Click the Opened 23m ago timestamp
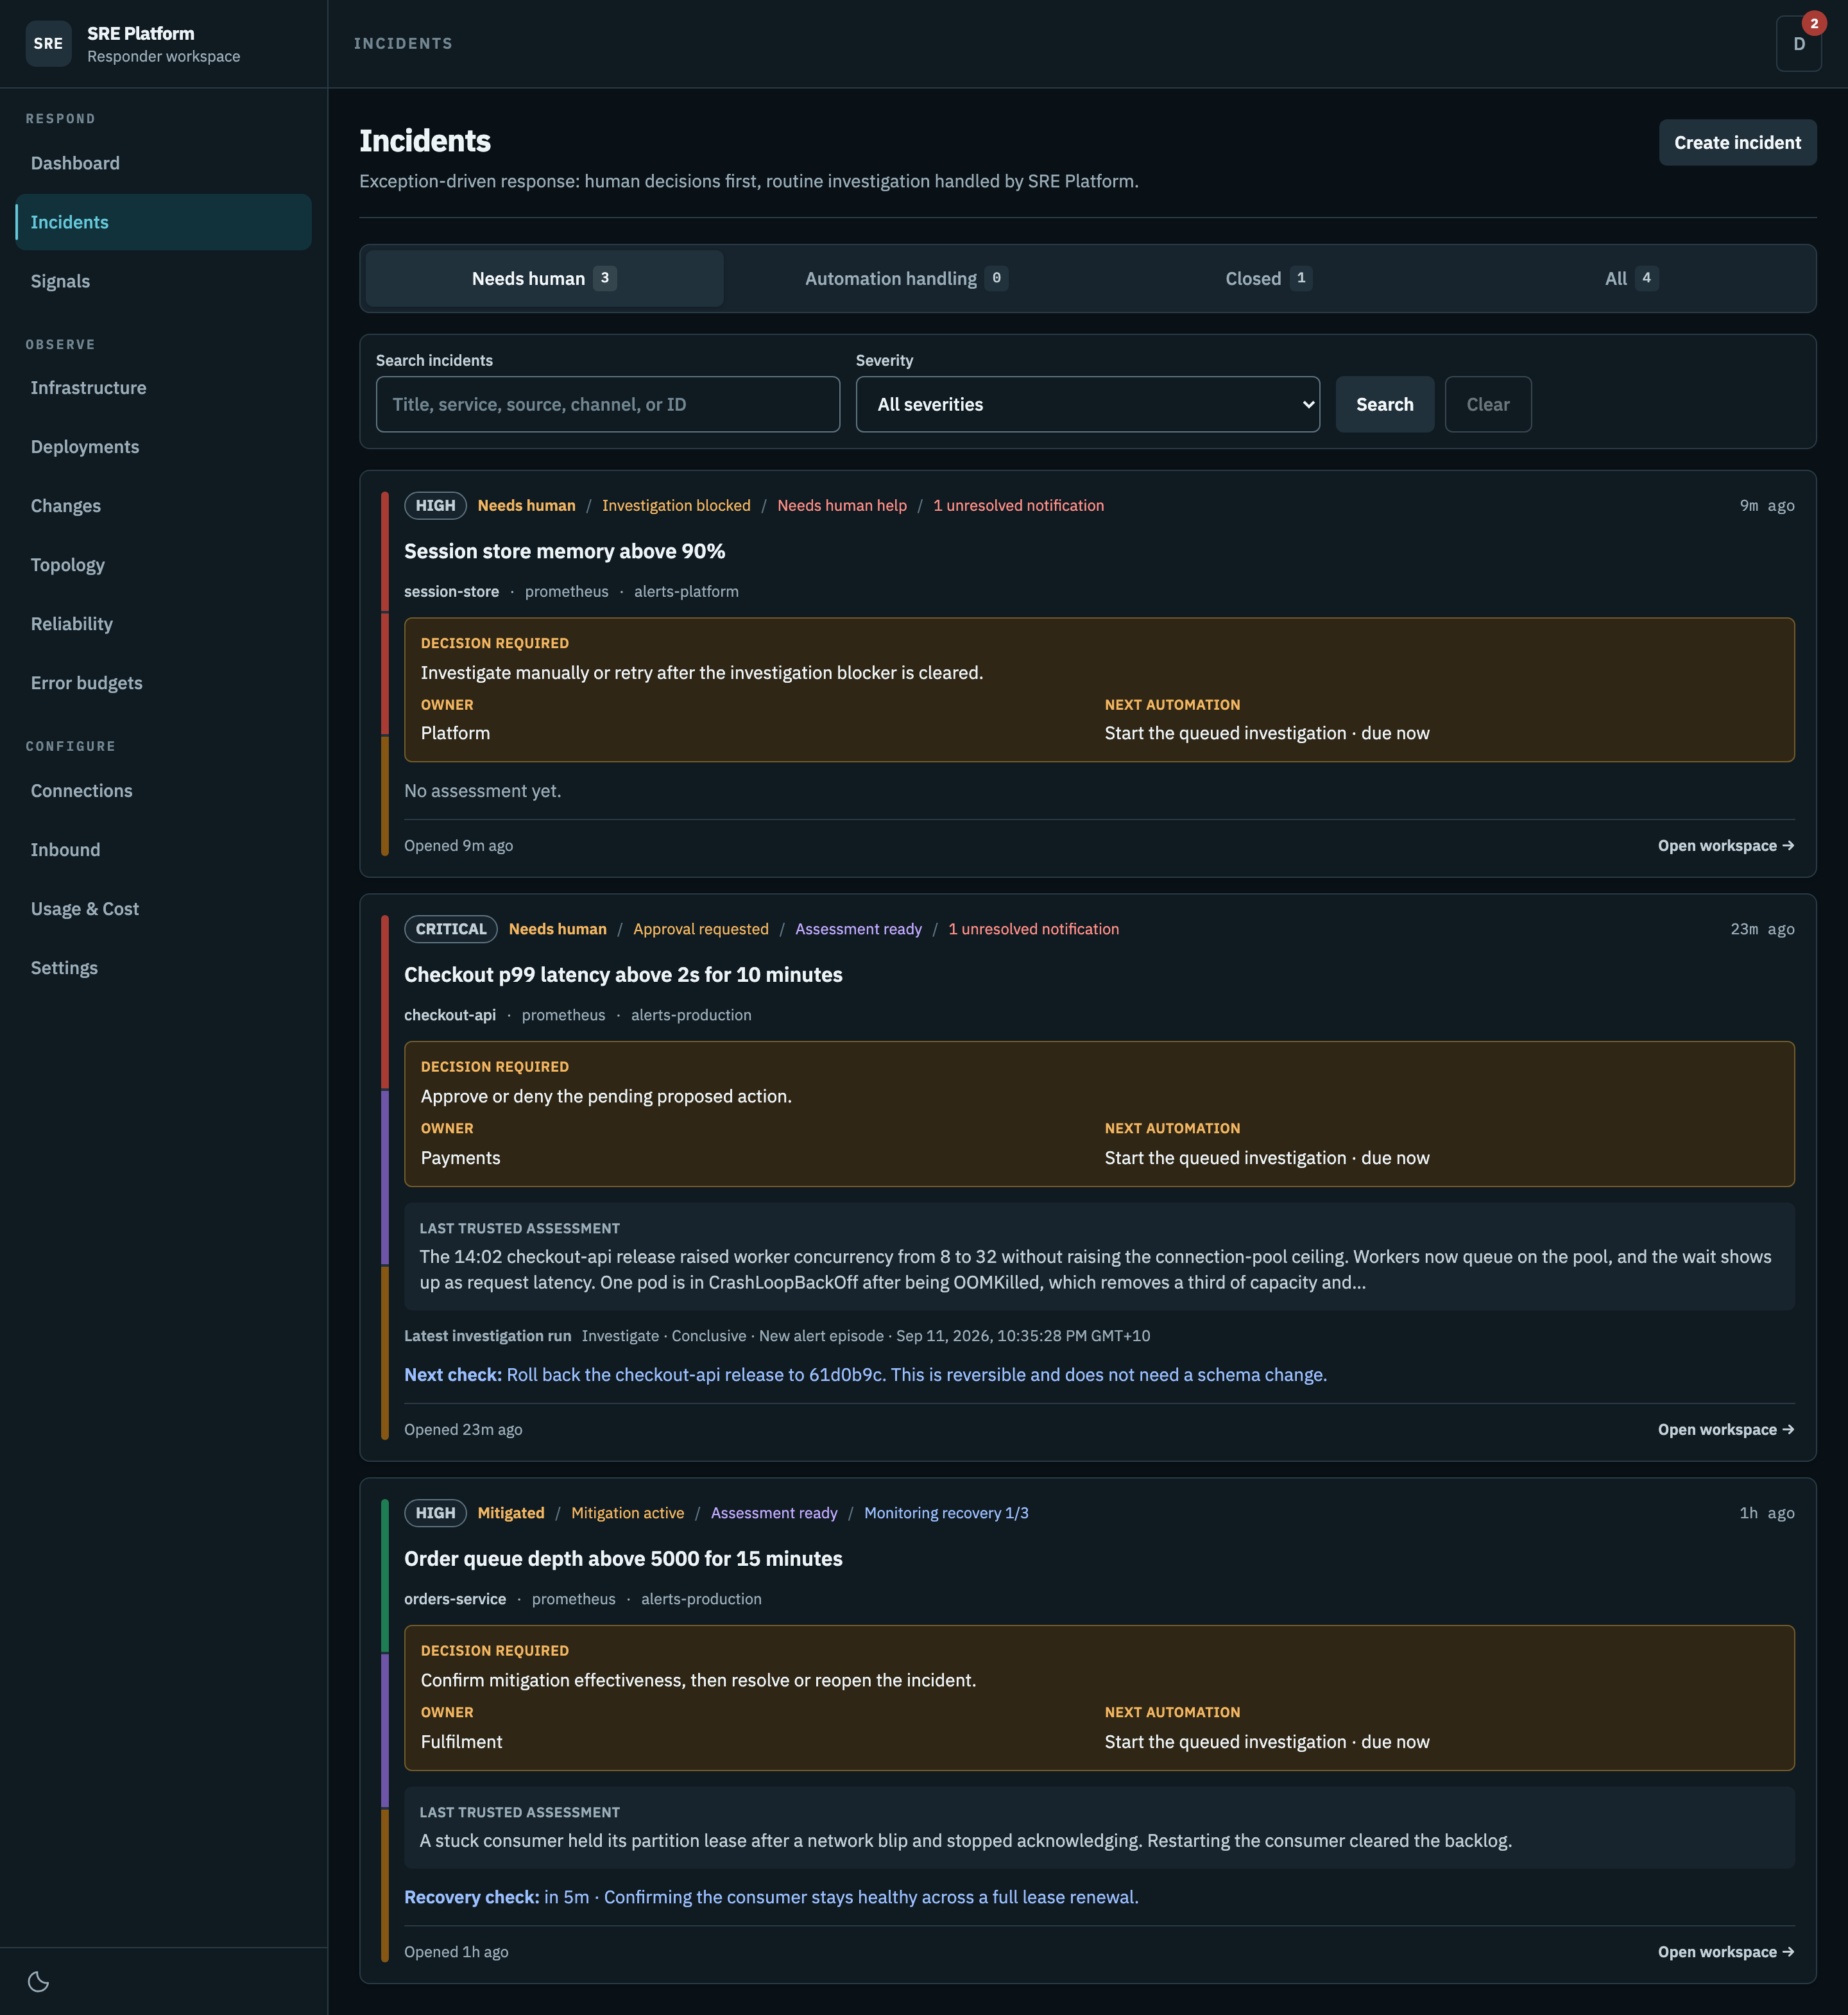This screenshot has height=2015, width=1848. click(x=463, y=1430)
